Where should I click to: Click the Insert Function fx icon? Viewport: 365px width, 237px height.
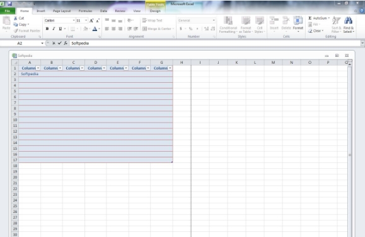(x=66, y=43)
